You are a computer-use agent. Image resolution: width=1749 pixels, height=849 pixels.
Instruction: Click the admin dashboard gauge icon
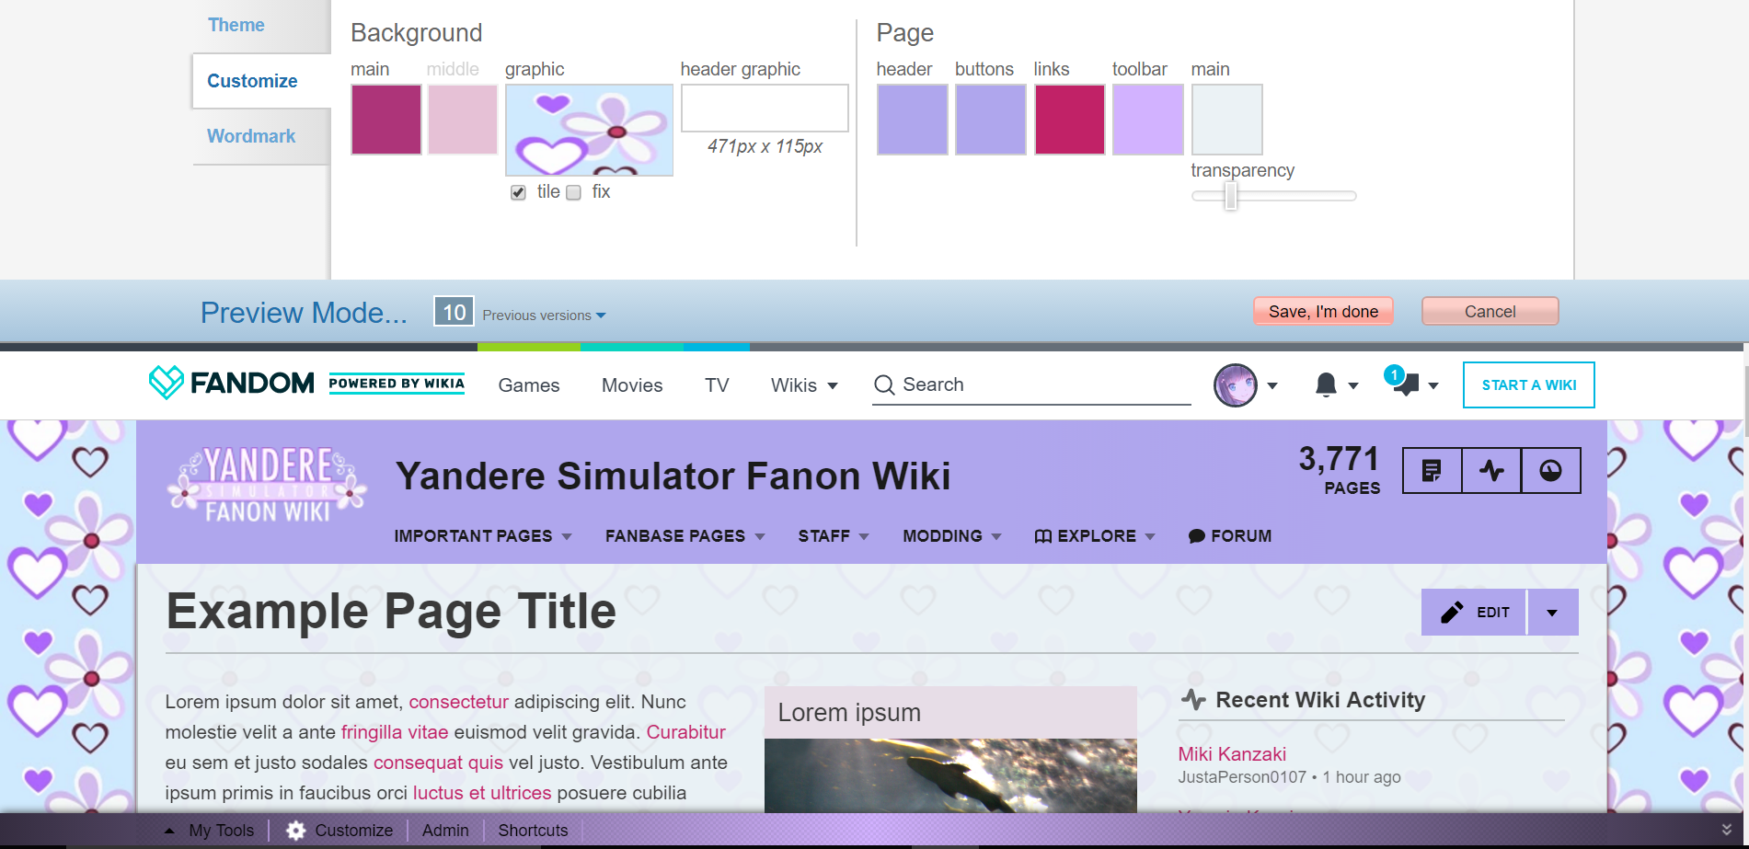pyautogui.click(x=1551, y=471)
